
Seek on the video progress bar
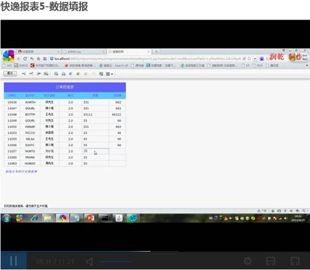(x=155, y=252)
